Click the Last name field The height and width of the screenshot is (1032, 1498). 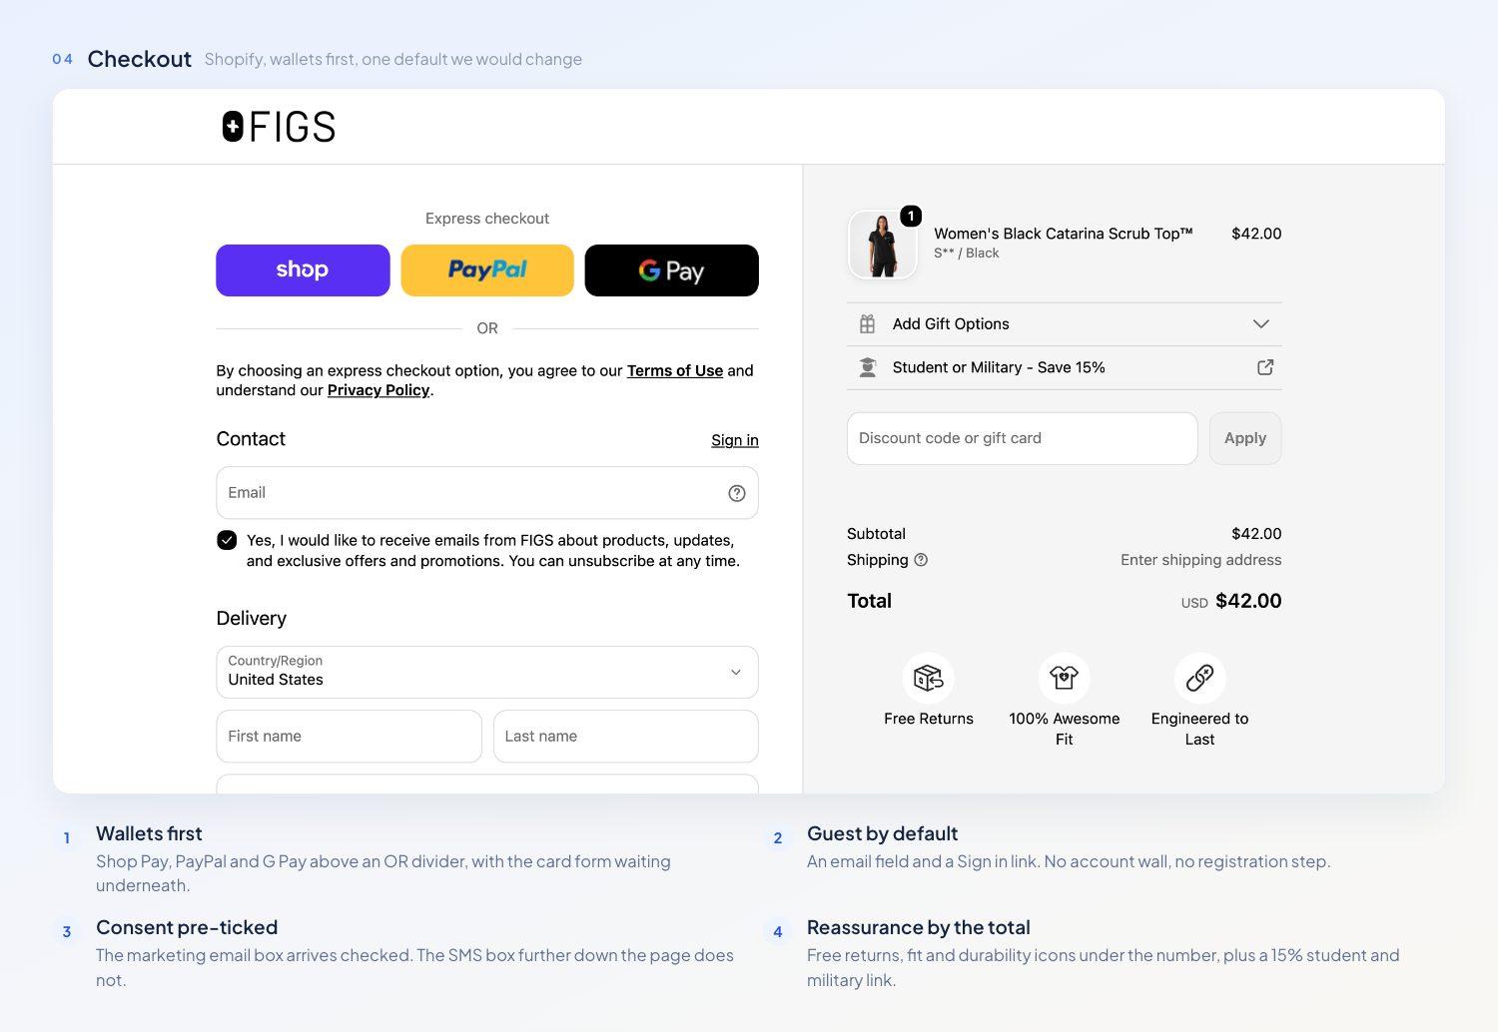[x=626, y=737]
